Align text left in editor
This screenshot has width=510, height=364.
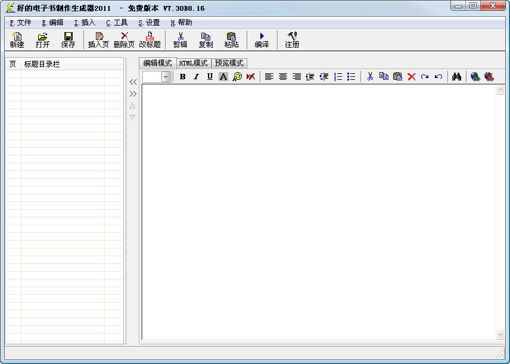point(269,77)
